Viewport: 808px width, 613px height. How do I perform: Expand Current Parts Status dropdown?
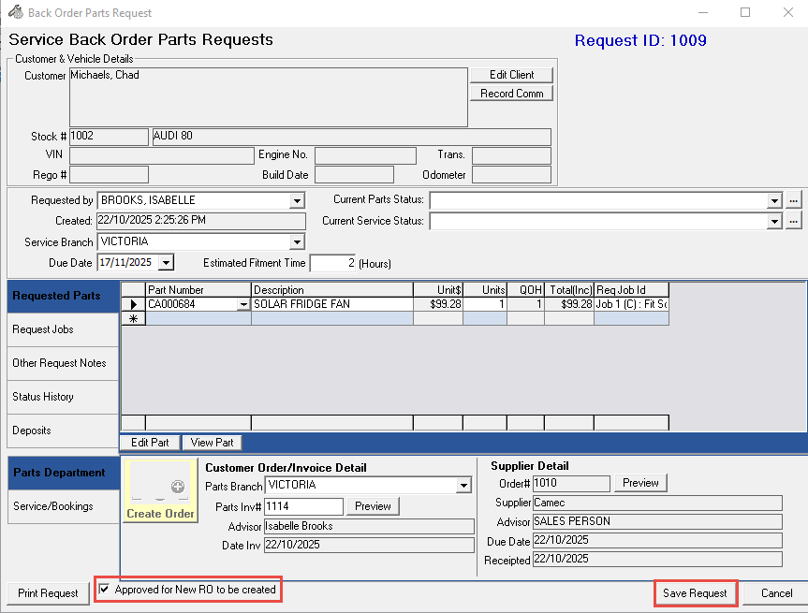tap(773, 200)
